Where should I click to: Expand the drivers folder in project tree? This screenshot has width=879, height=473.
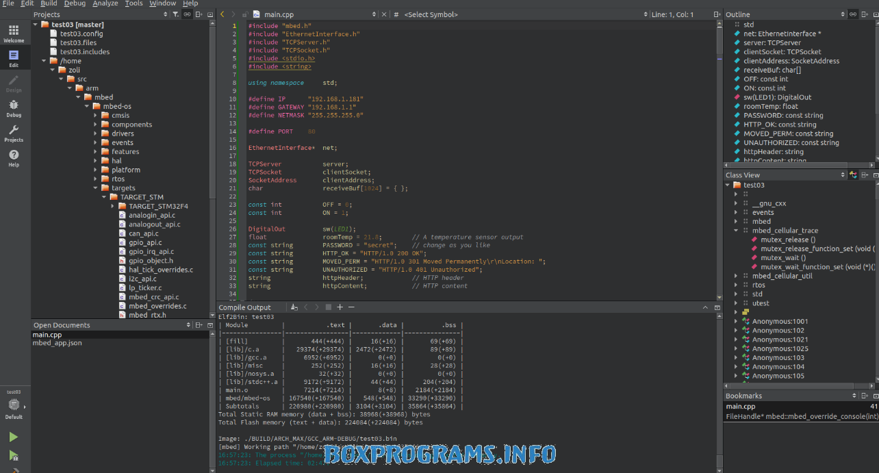96,133
